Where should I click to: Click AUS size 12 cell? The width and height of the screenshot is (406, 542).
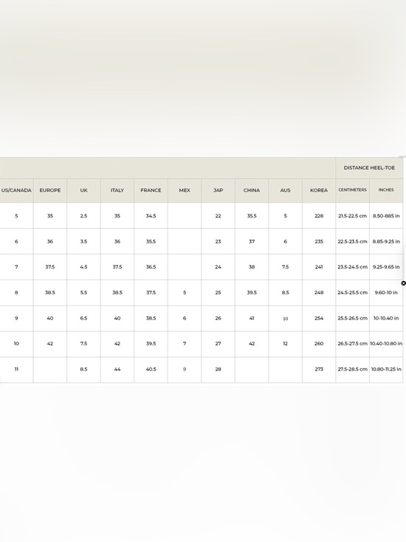pos(285,344)
